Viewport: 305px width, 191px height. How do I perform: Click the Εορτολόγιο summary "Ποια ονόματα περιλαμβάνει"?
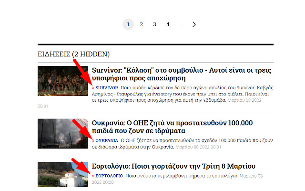pos(182,176)
